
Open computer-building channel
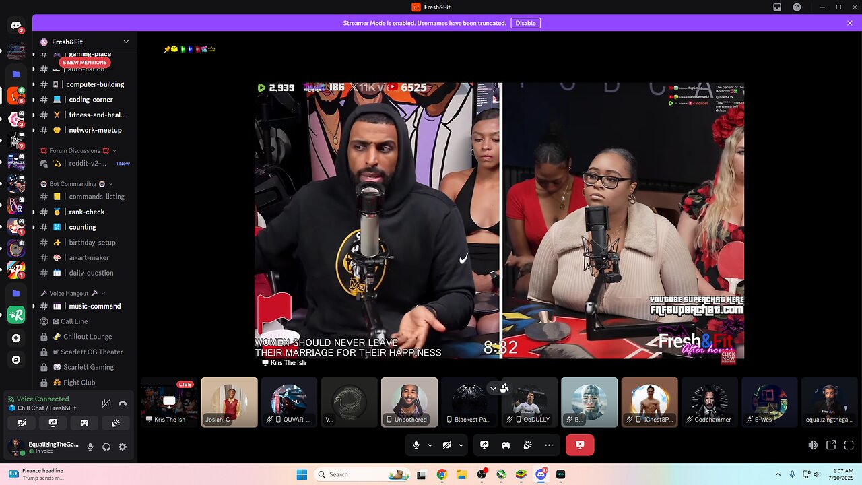(x=85, y=84)
